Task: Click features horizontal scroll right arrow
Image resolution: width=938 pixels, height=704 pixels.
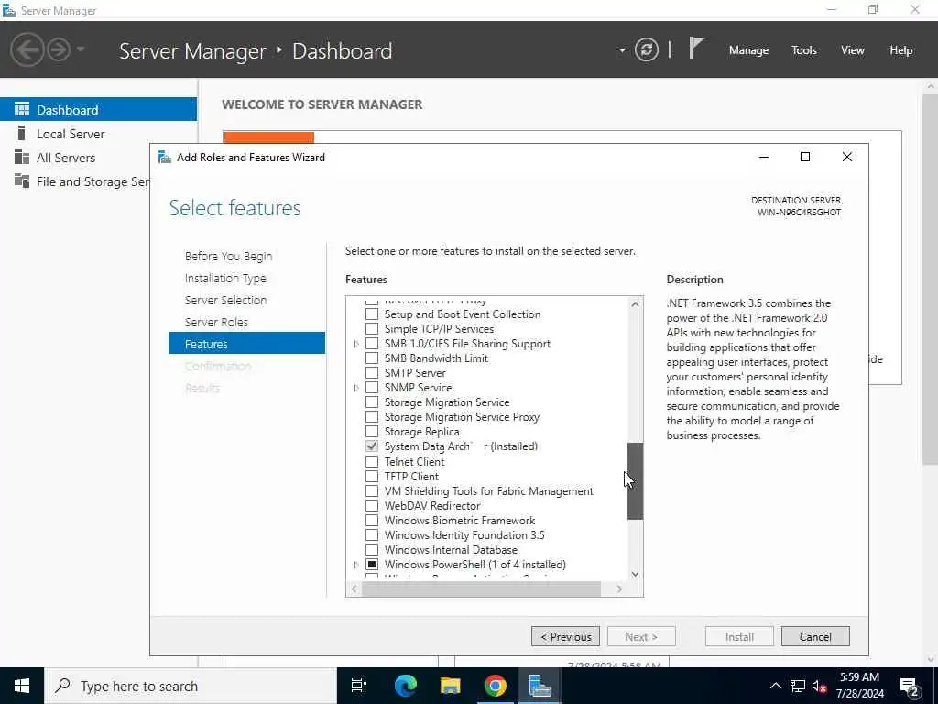Action: 620,589
